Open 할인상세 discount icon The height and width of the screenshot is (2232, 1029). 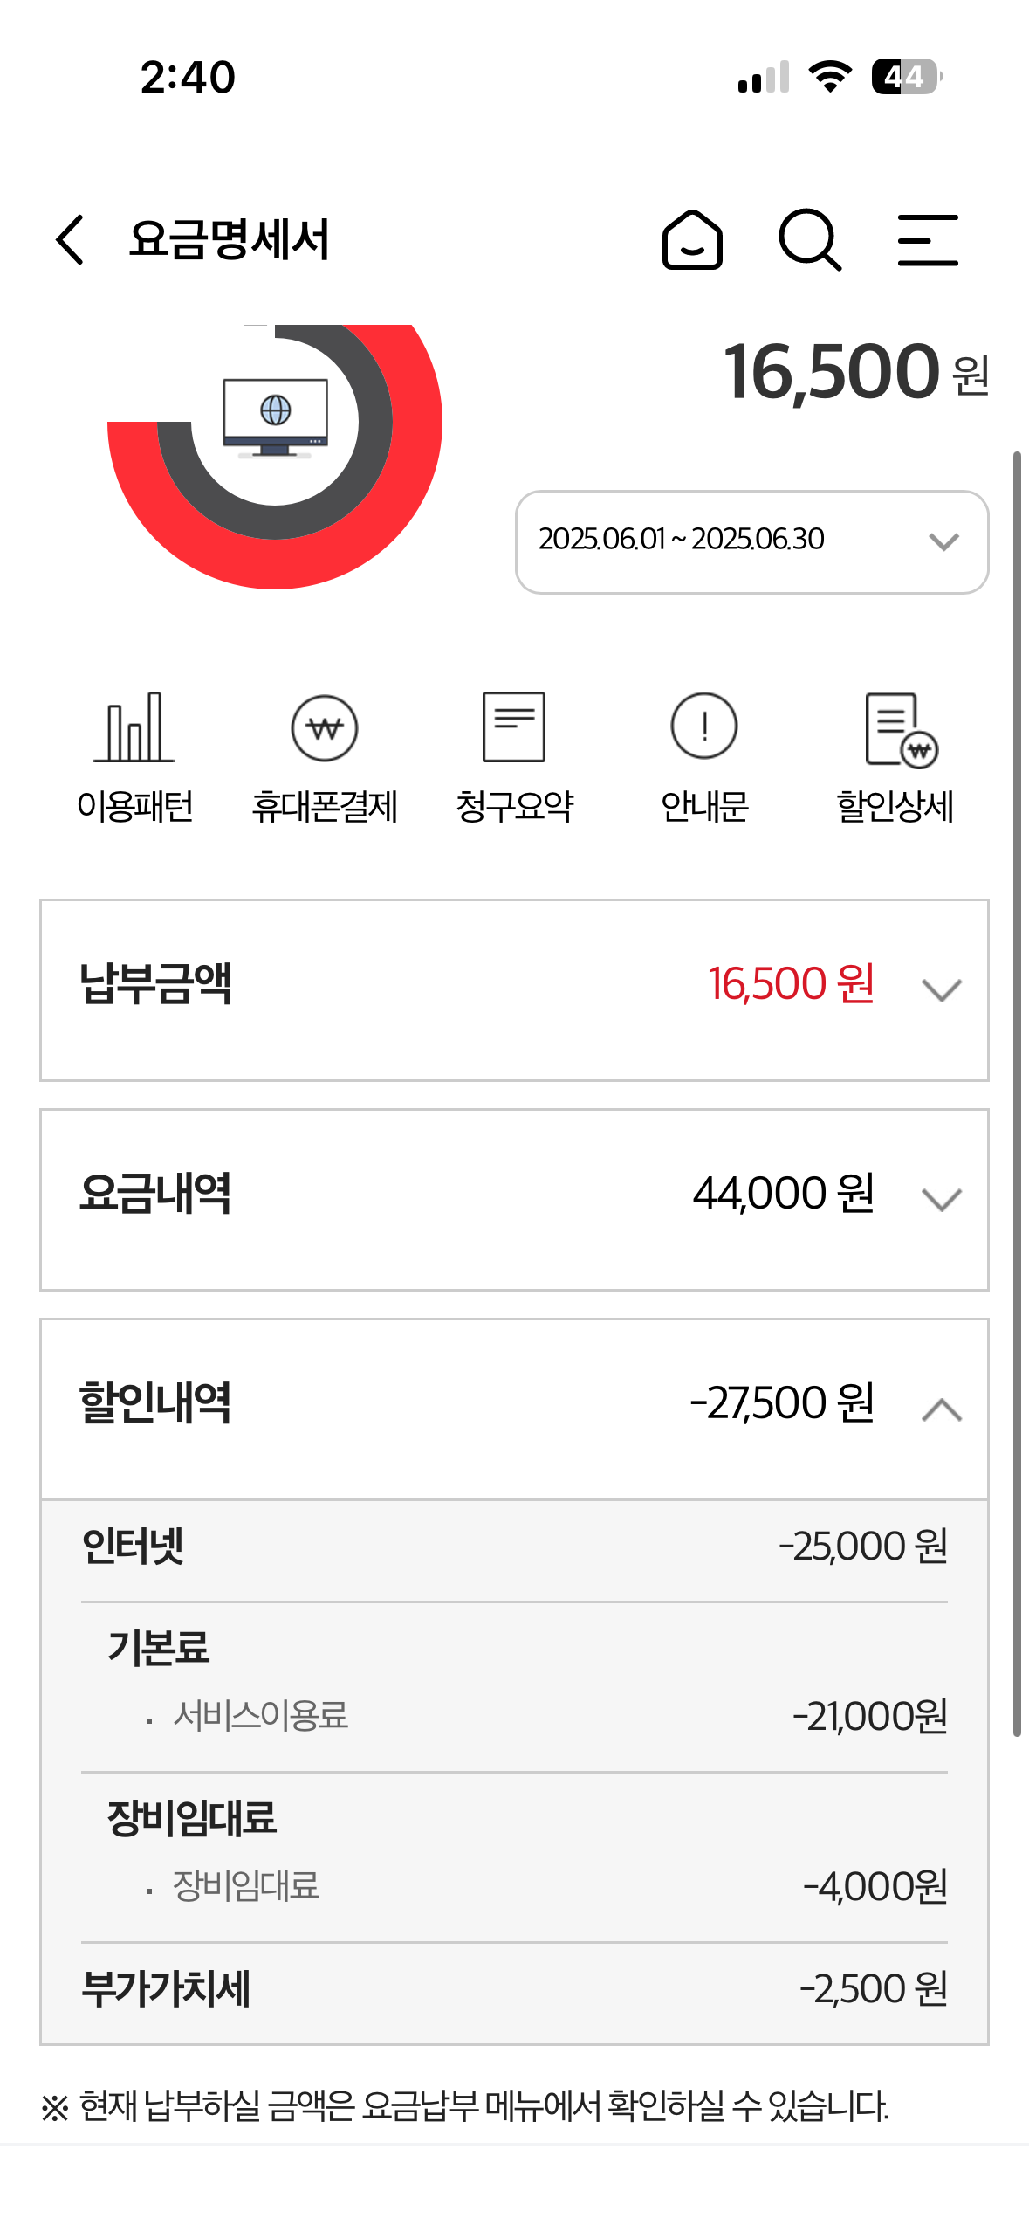pos(900,729)
